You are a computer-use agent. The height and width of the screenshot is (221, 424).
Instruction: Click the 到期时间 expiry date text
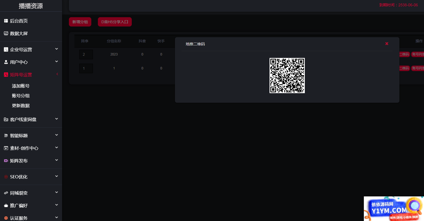click(x=399, y=5)
